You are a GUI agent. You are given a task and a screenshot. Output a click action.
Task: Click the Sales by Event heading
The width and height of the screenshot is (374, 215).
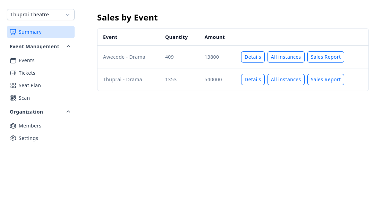pos(127,17)
